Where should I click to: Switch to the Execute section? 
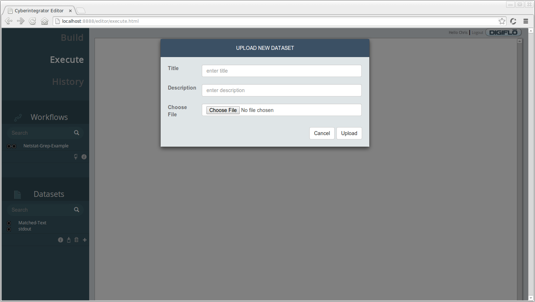click(x=67, y=60)
